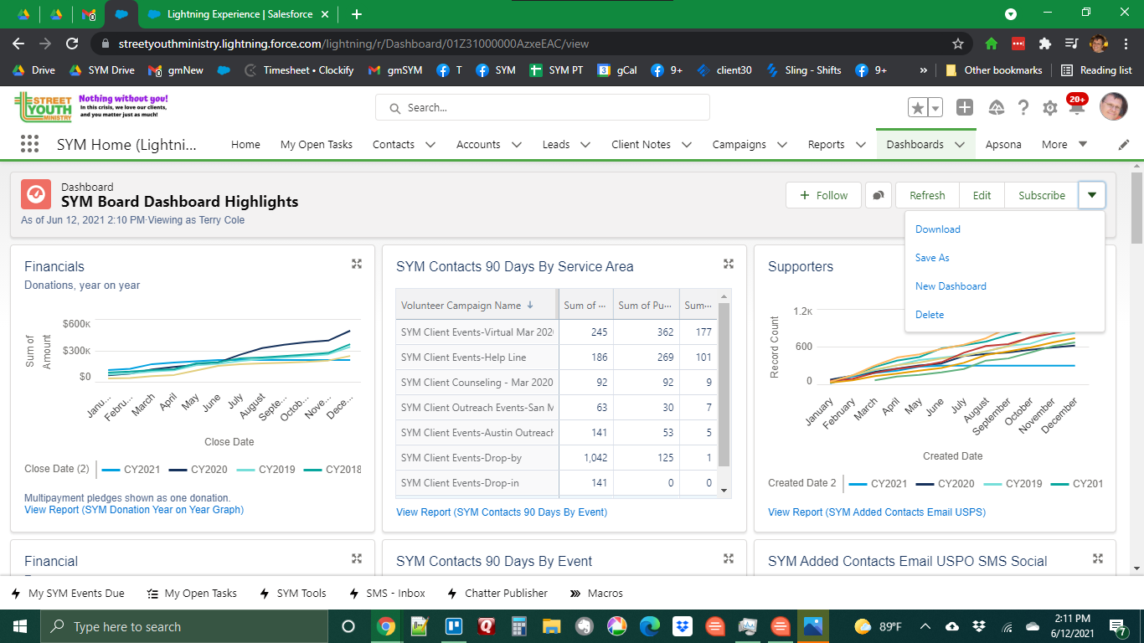This screenshot has height=643, width=1144.
Task: Open the favorites list dropdown arrow
Action: click(x=935, y=107)
